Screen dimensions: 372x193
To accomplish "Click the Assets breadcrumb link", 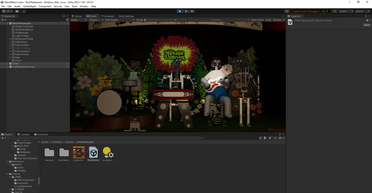I will (x=45, y=142).
